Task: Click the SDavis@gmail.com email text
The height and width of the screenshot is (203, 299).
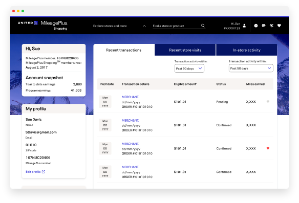Action: tap(41, 132)
